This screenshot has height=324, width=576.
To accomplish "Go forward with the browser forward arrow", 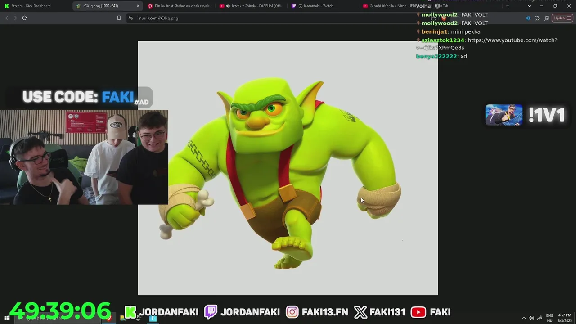I will click(x=15, y=18).
